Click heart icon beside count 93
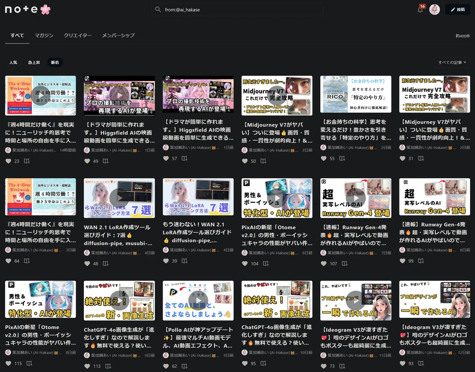 [403, 363]
